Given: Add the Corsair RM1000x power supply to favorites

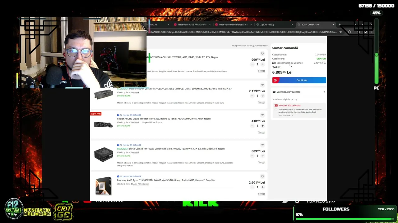Looking at the screenshot, I should point(262,145).
